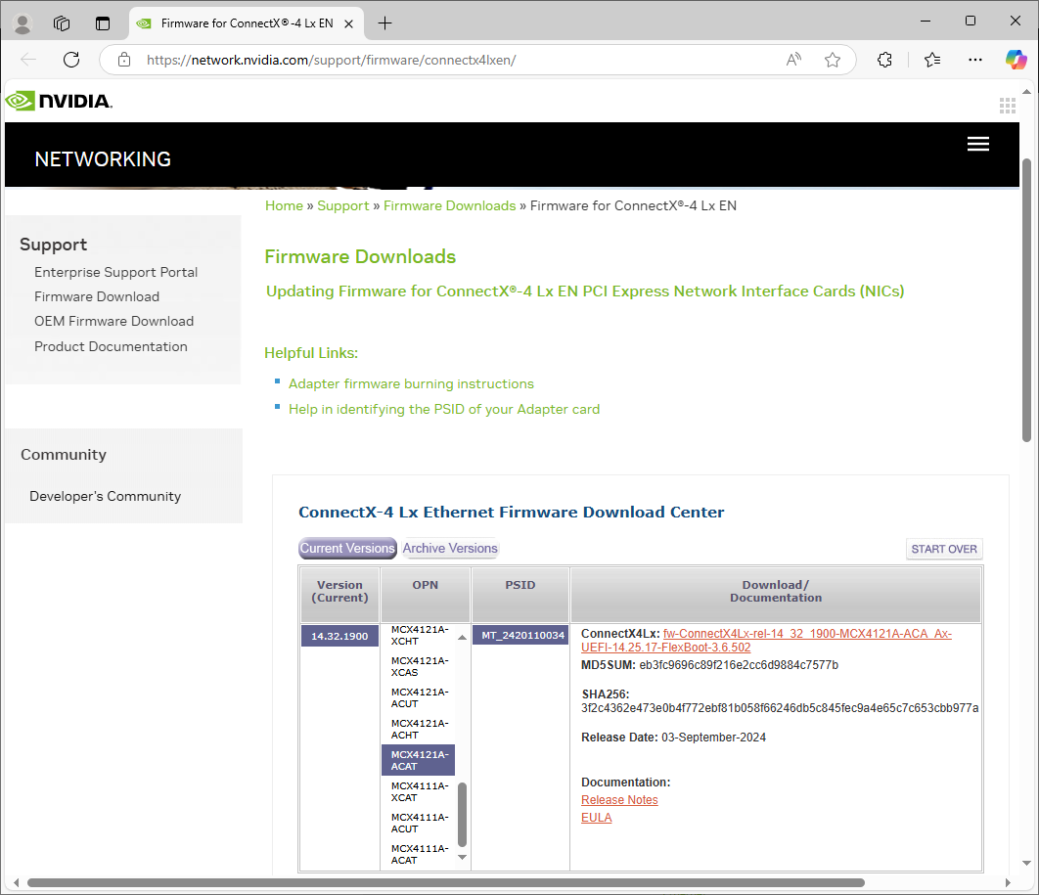The width and height of the screenshot is (1039, 895).
Task: Open the hamburger navigation menu
Action: (x=977, y=144)
